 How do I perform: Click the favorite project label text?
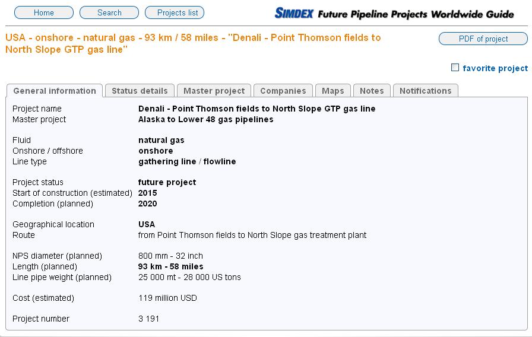point(495,68)
